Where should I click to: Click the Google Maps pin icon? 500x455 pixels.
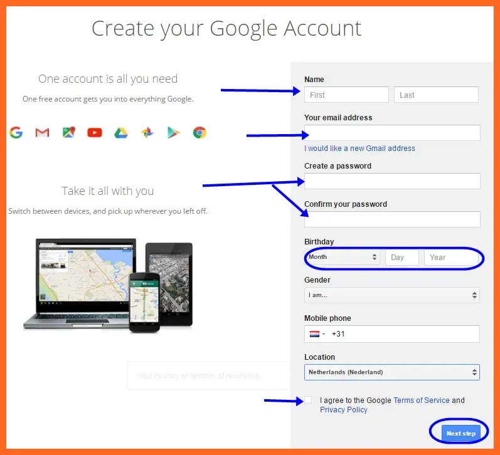click(x=69, y=132)
